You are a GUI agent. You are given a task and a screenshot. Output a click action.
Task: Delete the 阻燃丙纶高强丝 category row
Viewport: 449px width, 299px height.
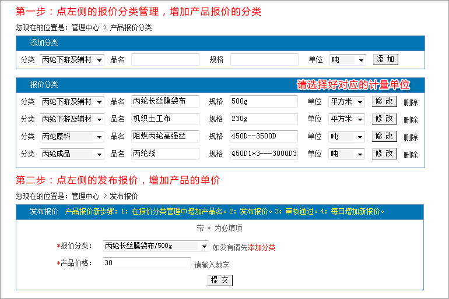[x=411, y=137]
